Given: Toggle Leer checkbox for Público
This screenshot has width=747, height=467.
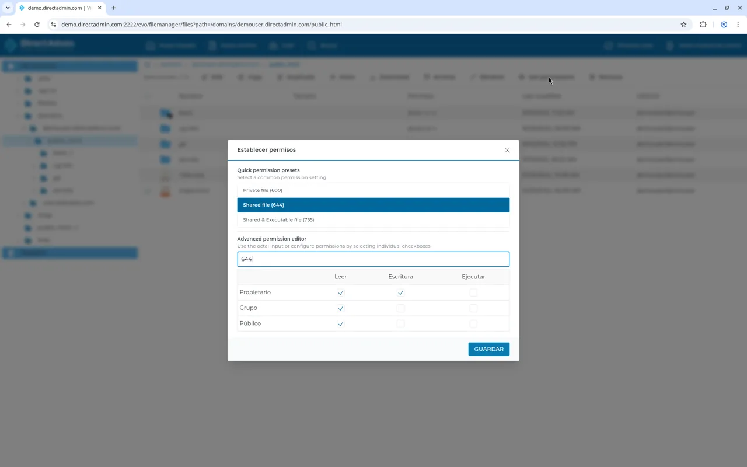Looking at the screenshot, I should point(341,323).
